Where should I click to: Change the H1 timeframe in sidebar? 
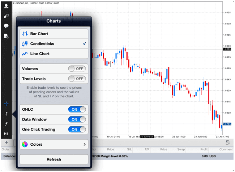(6, 133)
